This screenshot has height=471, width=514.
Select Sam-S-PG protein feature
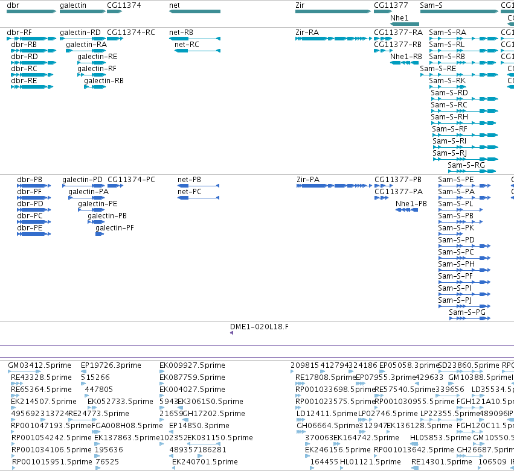[x=470, y=318]
